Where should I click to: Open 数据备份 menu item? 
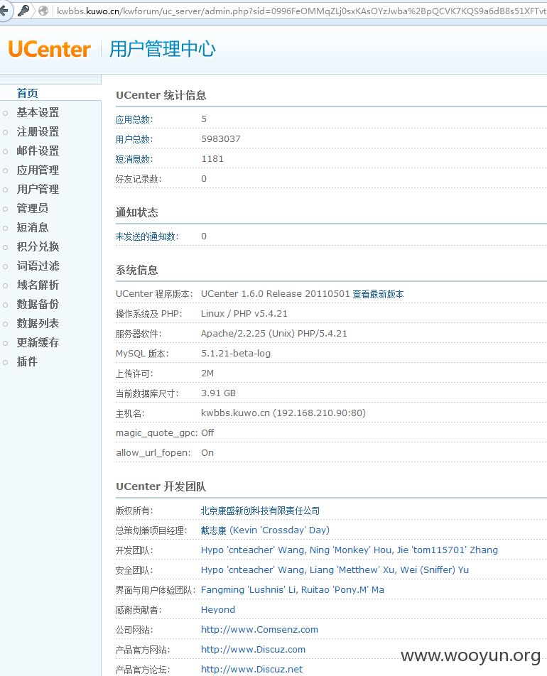click(x=38, y=304)
